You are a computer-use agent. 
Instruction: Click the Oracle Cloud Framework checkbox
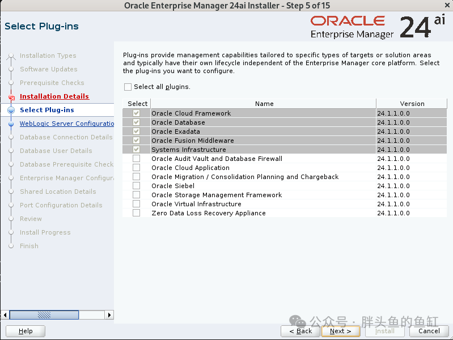click(x=137, y=113)
